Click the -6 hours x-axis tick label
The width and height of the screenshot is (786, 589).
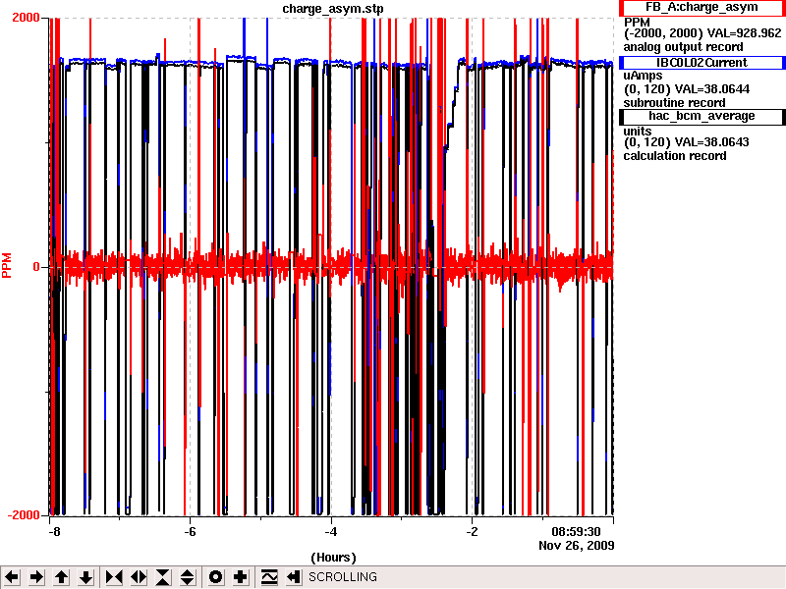click(190, 532)
